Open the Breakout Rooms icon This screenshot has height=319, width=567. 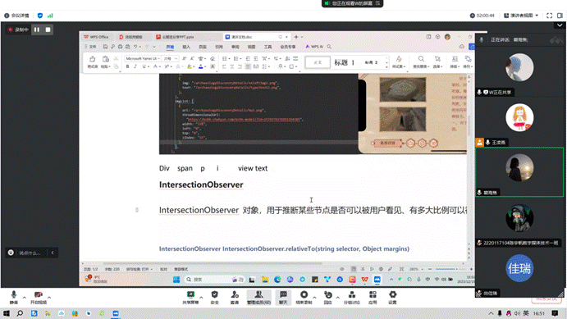tap(351, 298)
